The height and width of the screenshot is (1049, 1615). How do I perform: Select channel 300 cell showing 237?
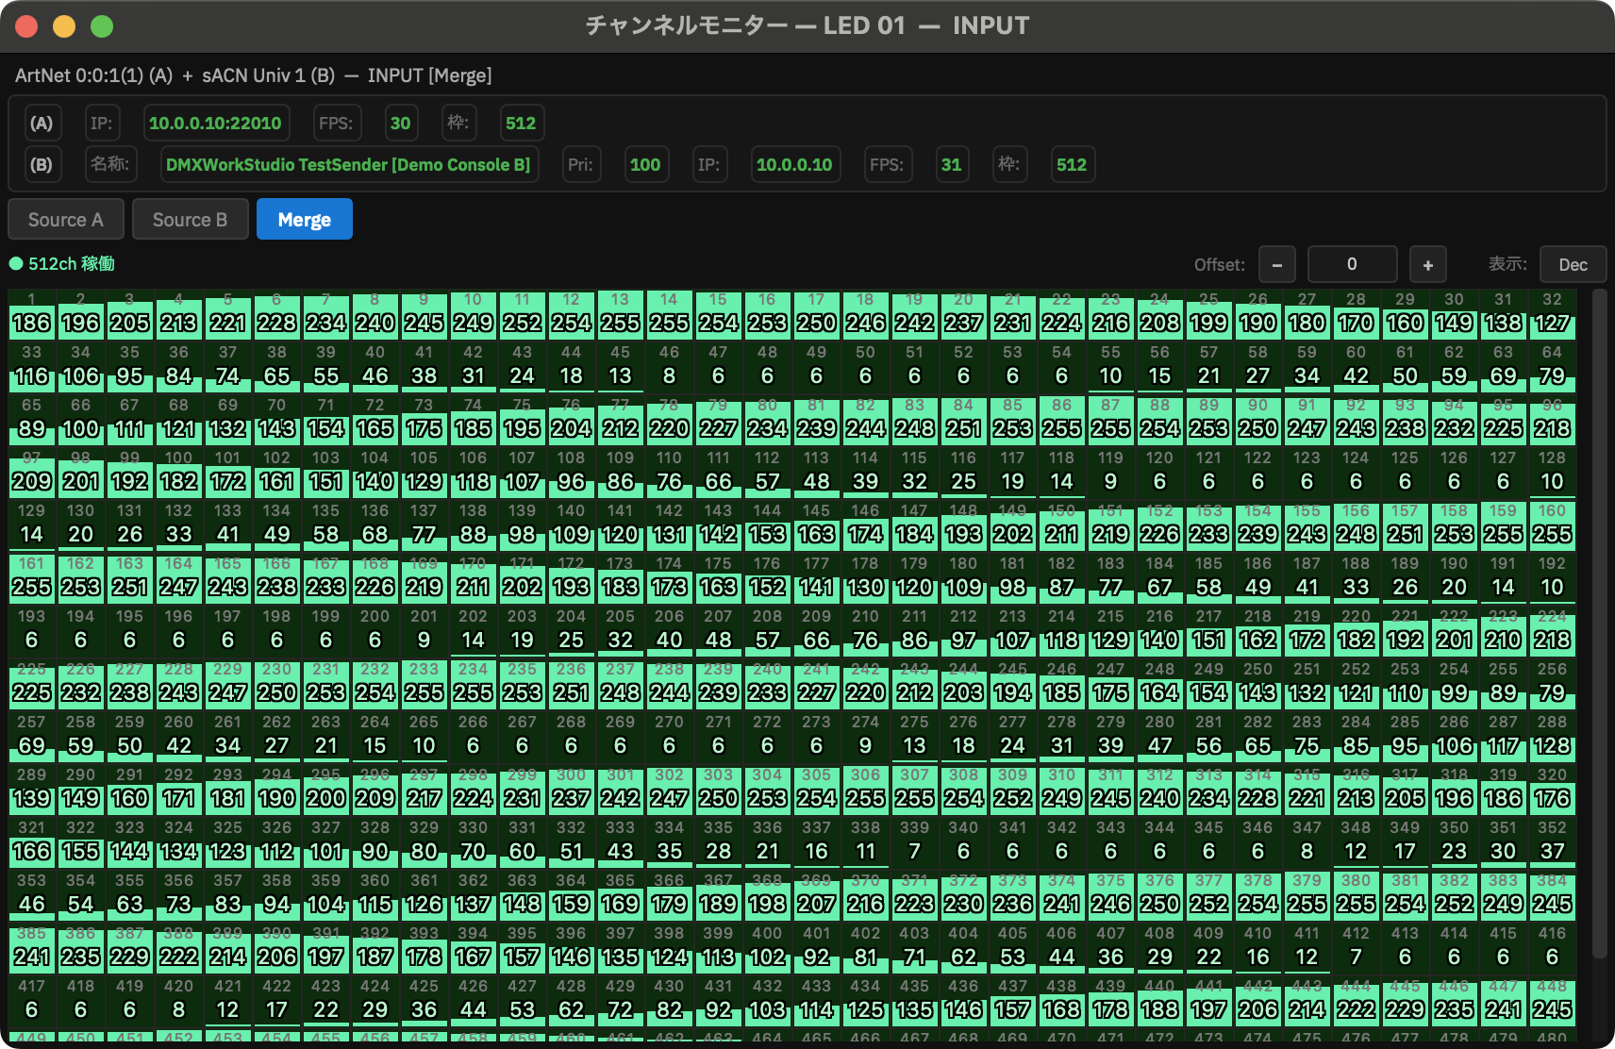tap(572, 790)
